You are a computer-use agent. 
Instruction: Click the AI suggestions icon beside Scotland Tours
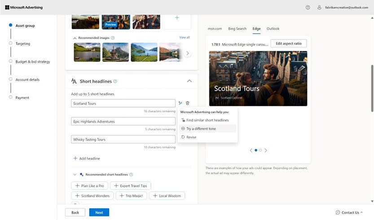180,103
